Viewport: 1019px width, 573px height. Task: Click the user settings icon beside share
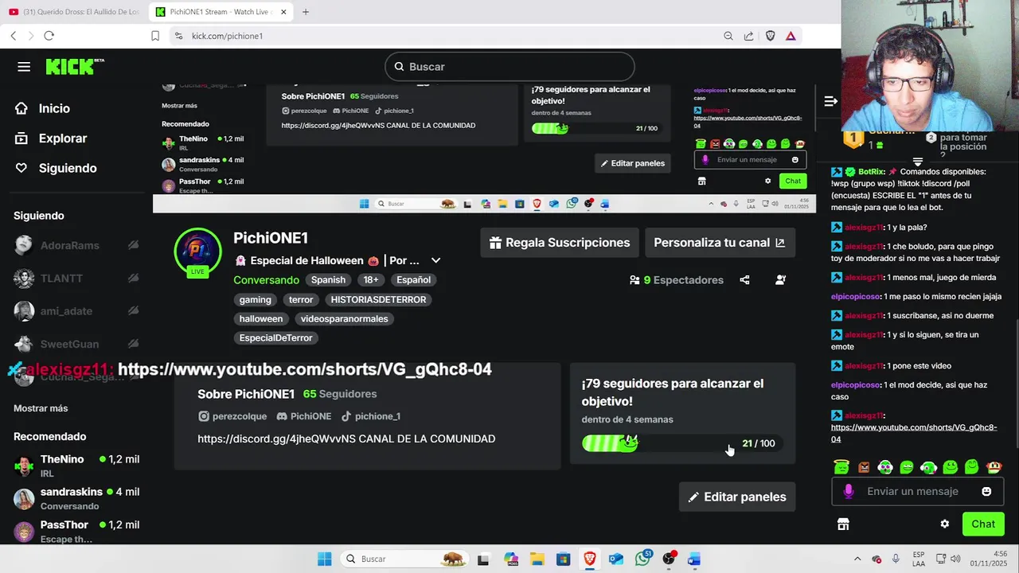point(780,280)
